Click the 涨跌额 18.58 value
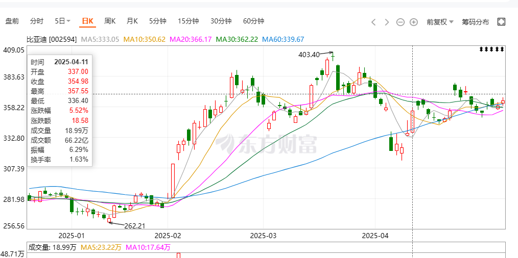The height and width of the screenshot is (258, 518). [81, 120]
